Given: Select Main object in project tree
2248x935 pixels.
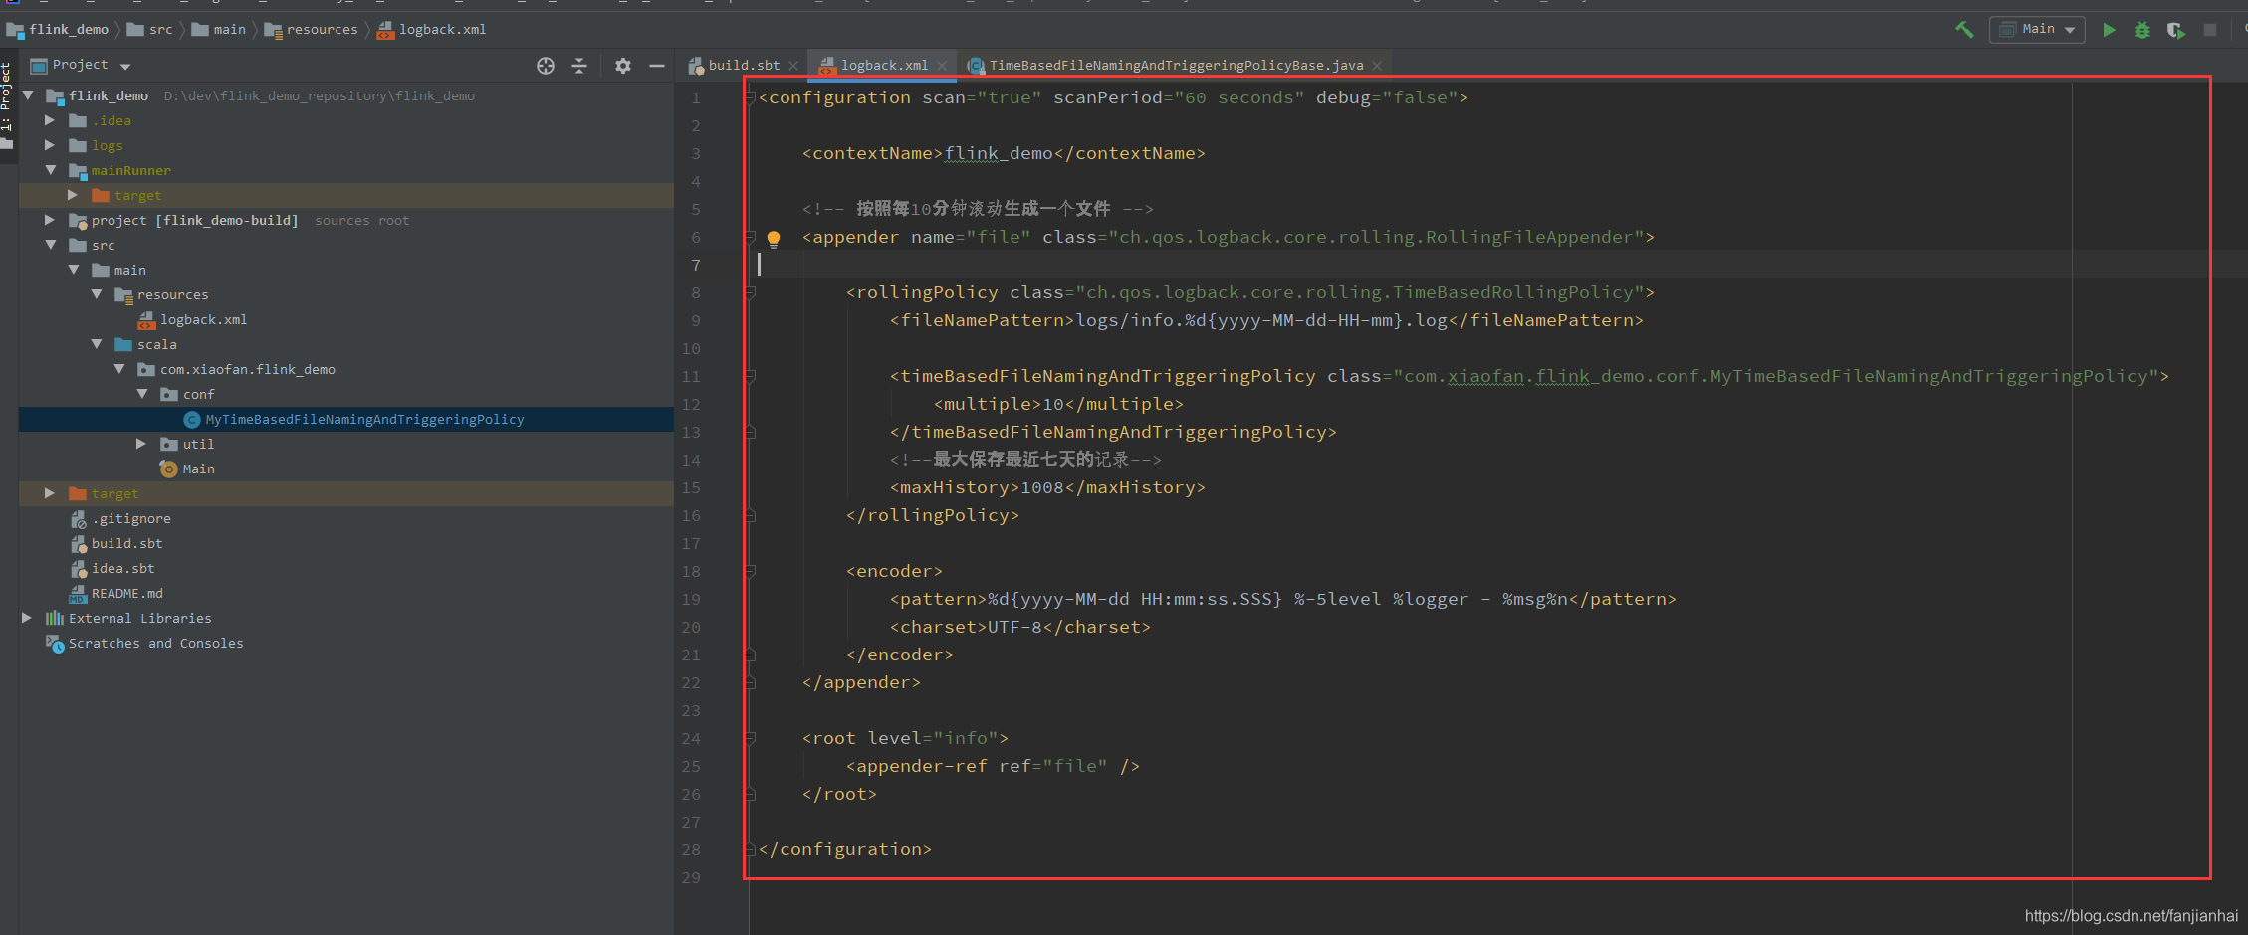Looking at the screenshot, I should pos(198,469).
